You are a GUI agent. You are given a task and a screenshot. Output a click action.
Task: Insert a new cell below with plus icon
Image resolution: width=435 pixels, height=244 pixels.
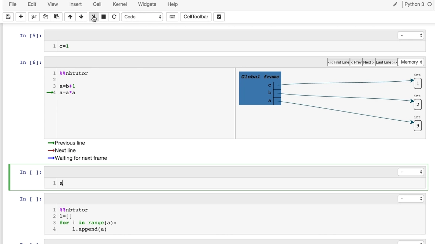tap(21, 17)
